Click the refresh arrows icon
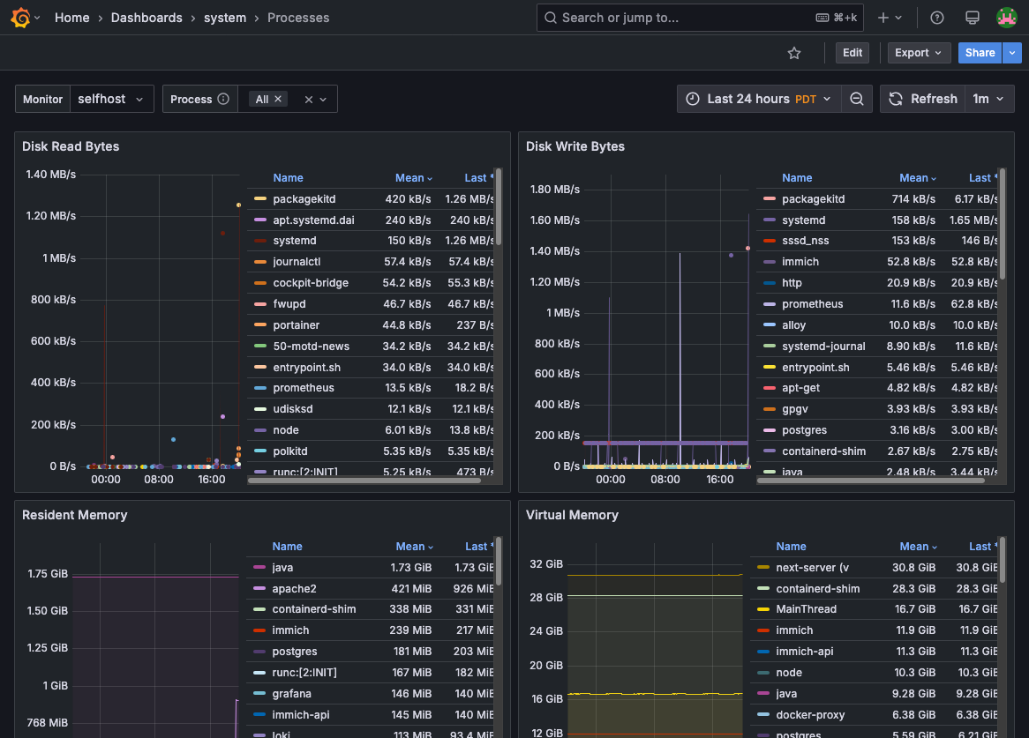This screenshot has width=1029, height=738. pyautogui.click(x=896, y=99)
